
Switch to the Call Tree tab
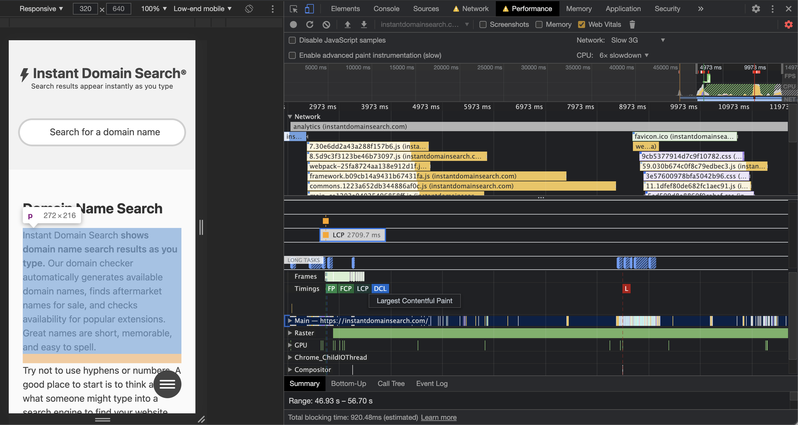click(391, 384)
